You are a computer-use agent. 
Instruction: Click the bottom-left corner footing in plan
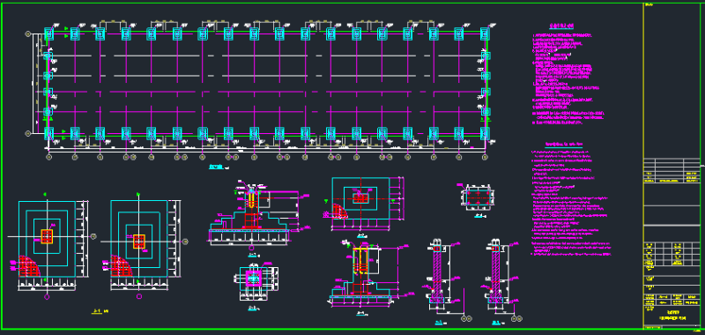[49, 133]
